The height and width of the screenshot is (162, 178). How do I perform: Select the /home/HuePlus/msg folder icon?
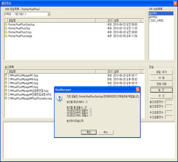(x=6, y=32)
